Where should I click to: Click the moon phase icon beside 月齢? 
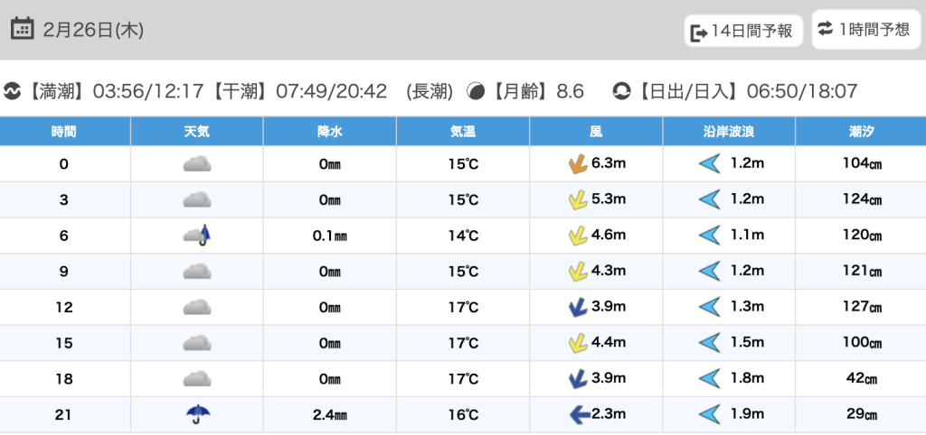click(475, 91)
